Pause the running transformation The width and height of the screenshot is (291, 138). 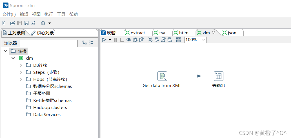point(116,40)
